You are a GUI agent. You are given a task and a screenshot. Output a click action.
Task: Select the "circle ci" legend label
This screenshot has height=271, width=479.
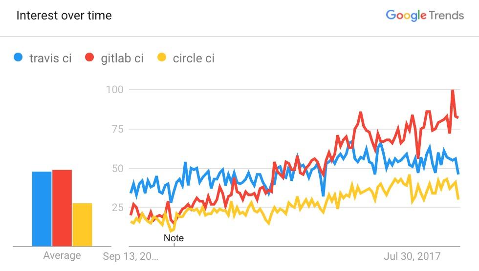[x=194, y=58]
